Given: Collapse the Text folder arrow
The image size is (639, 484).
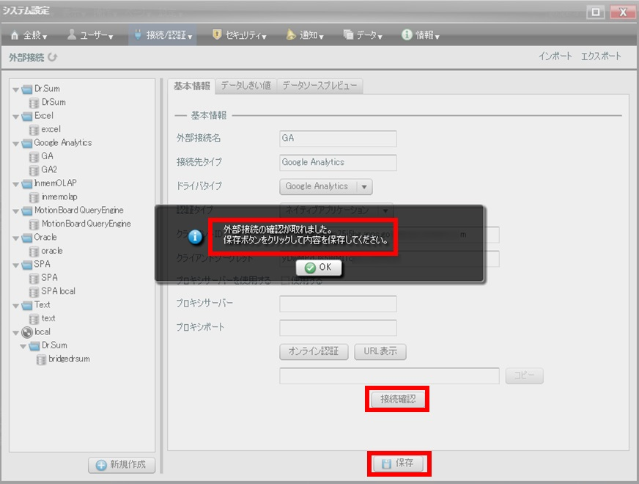Looking at the screenshot, I should coord(16,306).
